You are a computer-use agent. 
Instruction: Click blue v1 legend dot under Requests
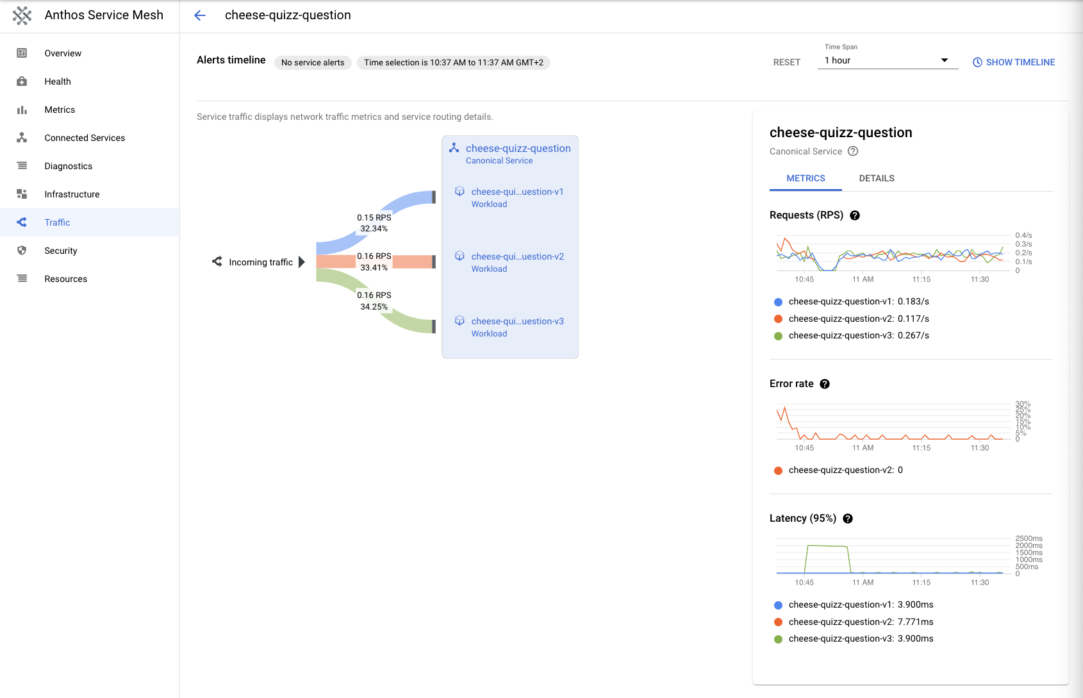click(x=778, y=302)
